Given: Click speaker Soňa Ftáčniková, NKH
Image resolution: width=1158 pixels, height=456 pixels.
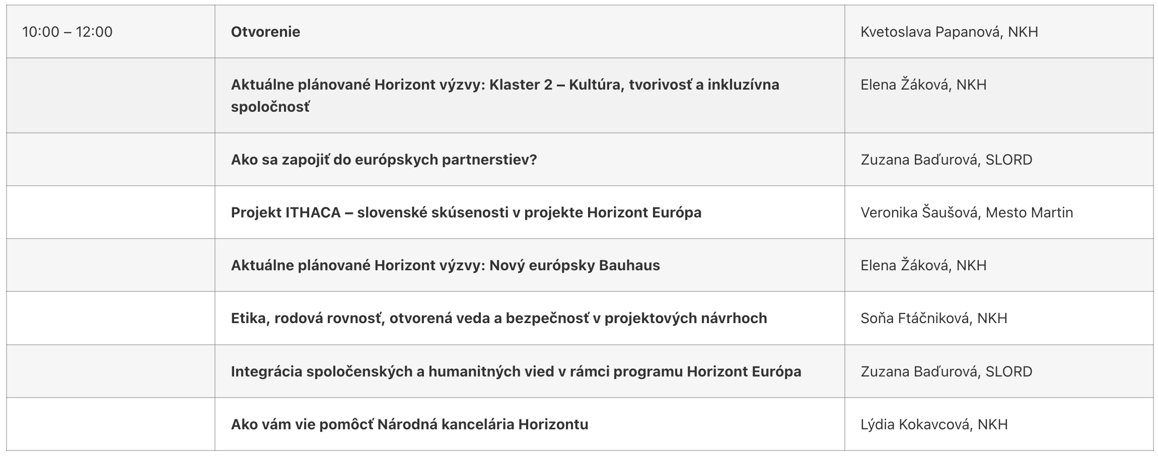Looking at the screenshot, I should point(933,318).
